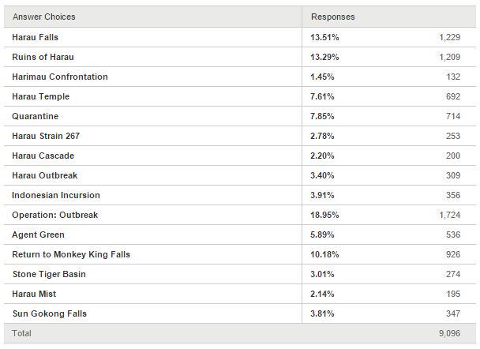Viewport: 480px width, 349px height.
Task: Click the Harau Mist answer
Action: tap(36, 294)
